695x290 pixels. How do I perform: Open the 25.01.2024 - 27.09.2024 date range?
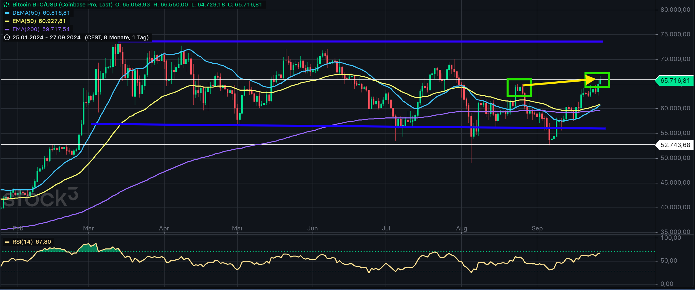(x=46, y=38)
